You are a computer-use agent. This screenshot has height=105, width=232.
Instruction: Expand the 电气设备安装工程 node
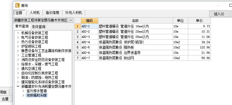click(18, 37)
